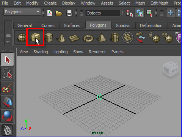Activate the Paint Selection tool
The height and width of the screenshot is (137, 182).
[x=7, y=88]
